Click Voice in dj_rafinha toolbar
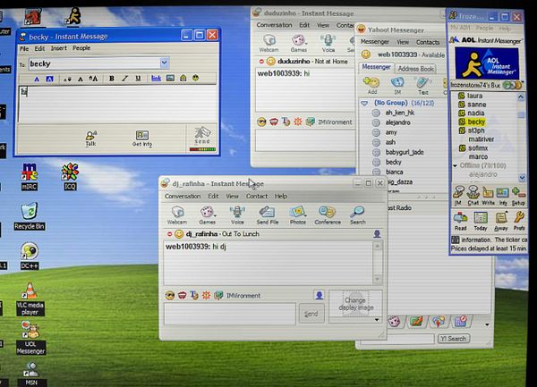Screen dimensions: 537x387 (237, 215)
